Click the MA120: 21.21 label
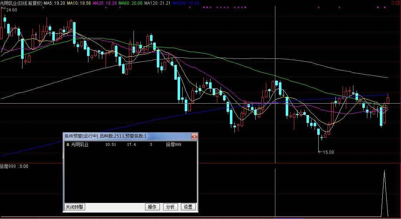 click(157, 3)
